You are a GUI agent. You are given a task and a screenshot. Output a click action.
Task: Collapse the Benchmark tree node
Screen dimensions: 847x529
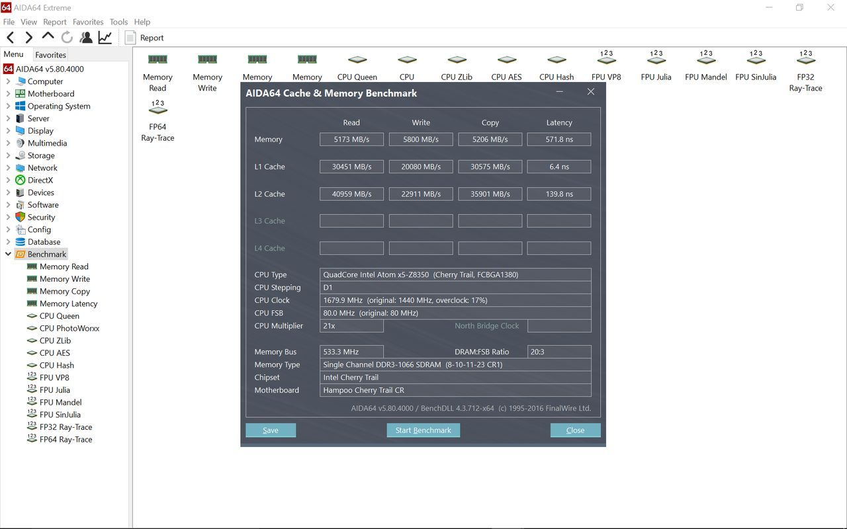click(8, 254)
